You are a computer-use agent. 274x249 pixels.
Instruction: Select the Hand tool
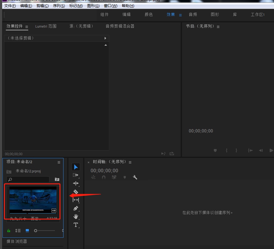[x=75, y=216]
